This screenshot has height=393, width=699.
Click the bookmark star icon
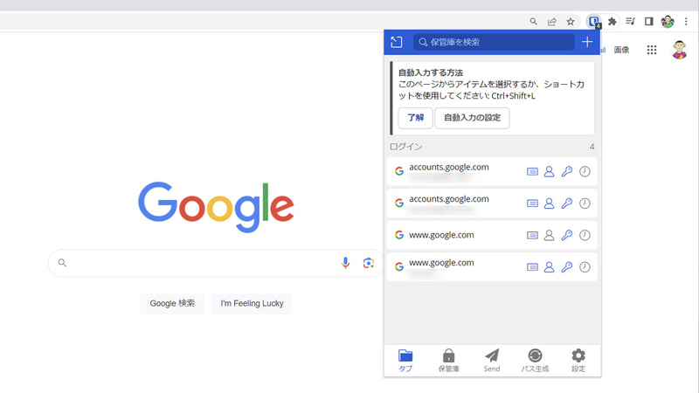click(571, 21)
